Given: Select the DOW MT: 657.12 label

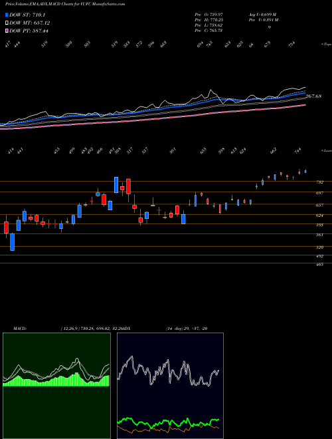Looking at the screenshot, I should (30, 23).
